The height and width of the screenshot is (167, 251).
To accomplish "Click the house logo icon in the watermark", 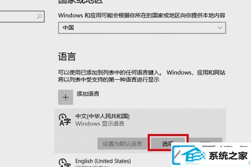I will point(193,154).
